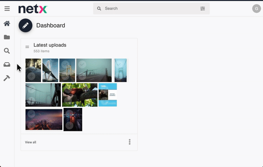
Task: Select the wide foggy bridge thumbnail checkmark
Action: point(83,64)
